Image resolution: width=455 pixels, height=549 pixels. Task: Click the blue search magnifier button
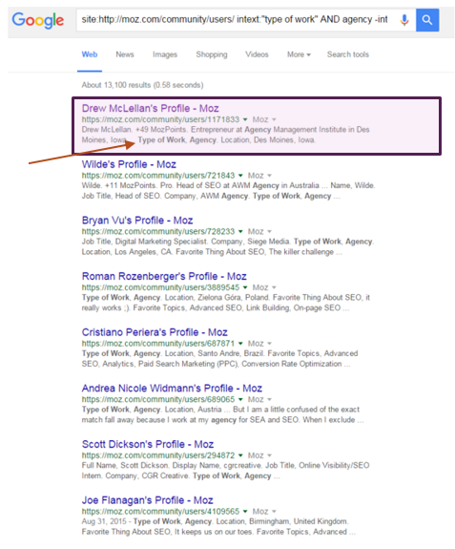click(x=427, y=20)
